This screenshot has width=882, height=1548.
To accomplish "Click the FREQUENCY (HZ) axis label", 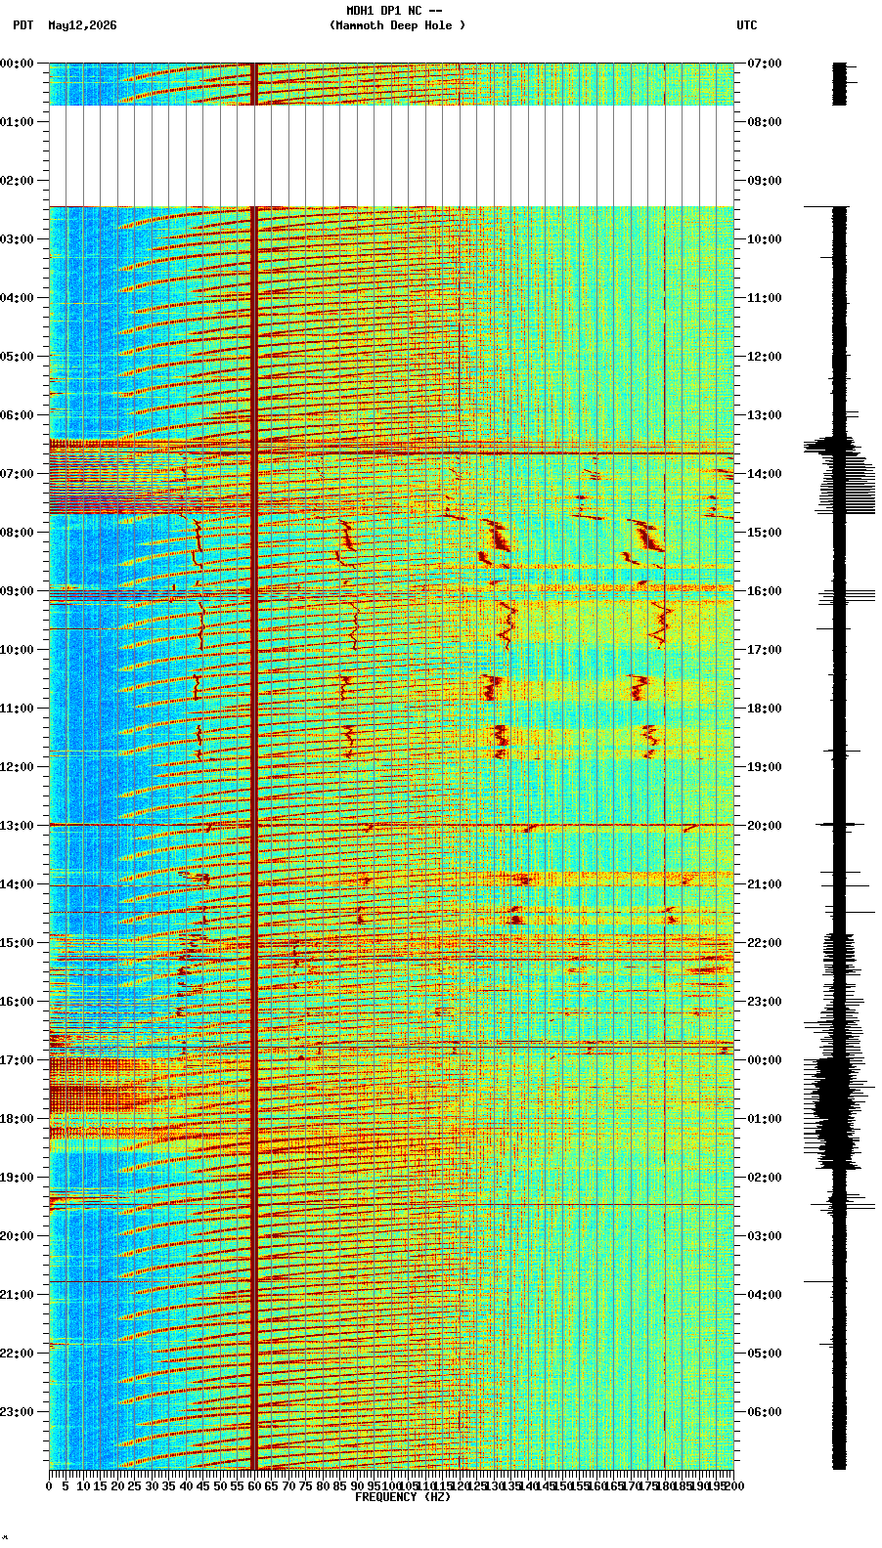I will pyautogui.click(x=403, y=1497).
